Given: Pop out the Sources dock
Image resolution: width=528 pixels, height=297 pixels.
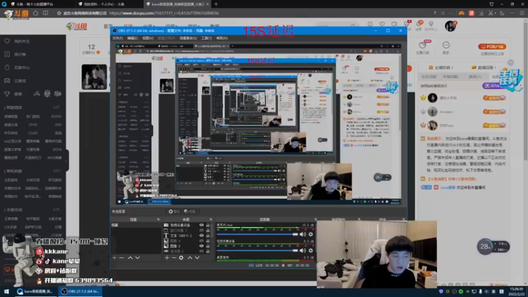Looking at the screenshot, I should pyautogui.click(x=211, y=220).
